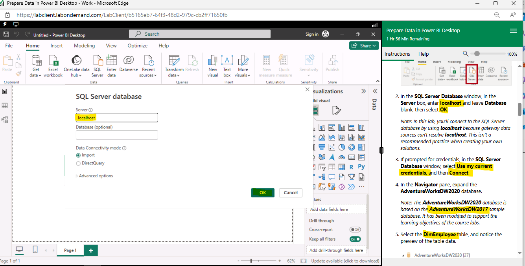Switch to Report view in left sidebar
525x266 pixels.
[x=5, y=91]
